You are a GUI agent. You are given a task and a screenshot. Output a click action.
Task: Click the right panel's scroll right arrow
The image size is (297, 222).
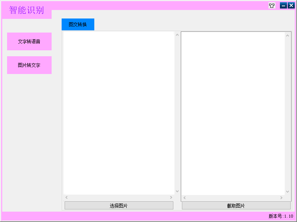tap(281, 198)
